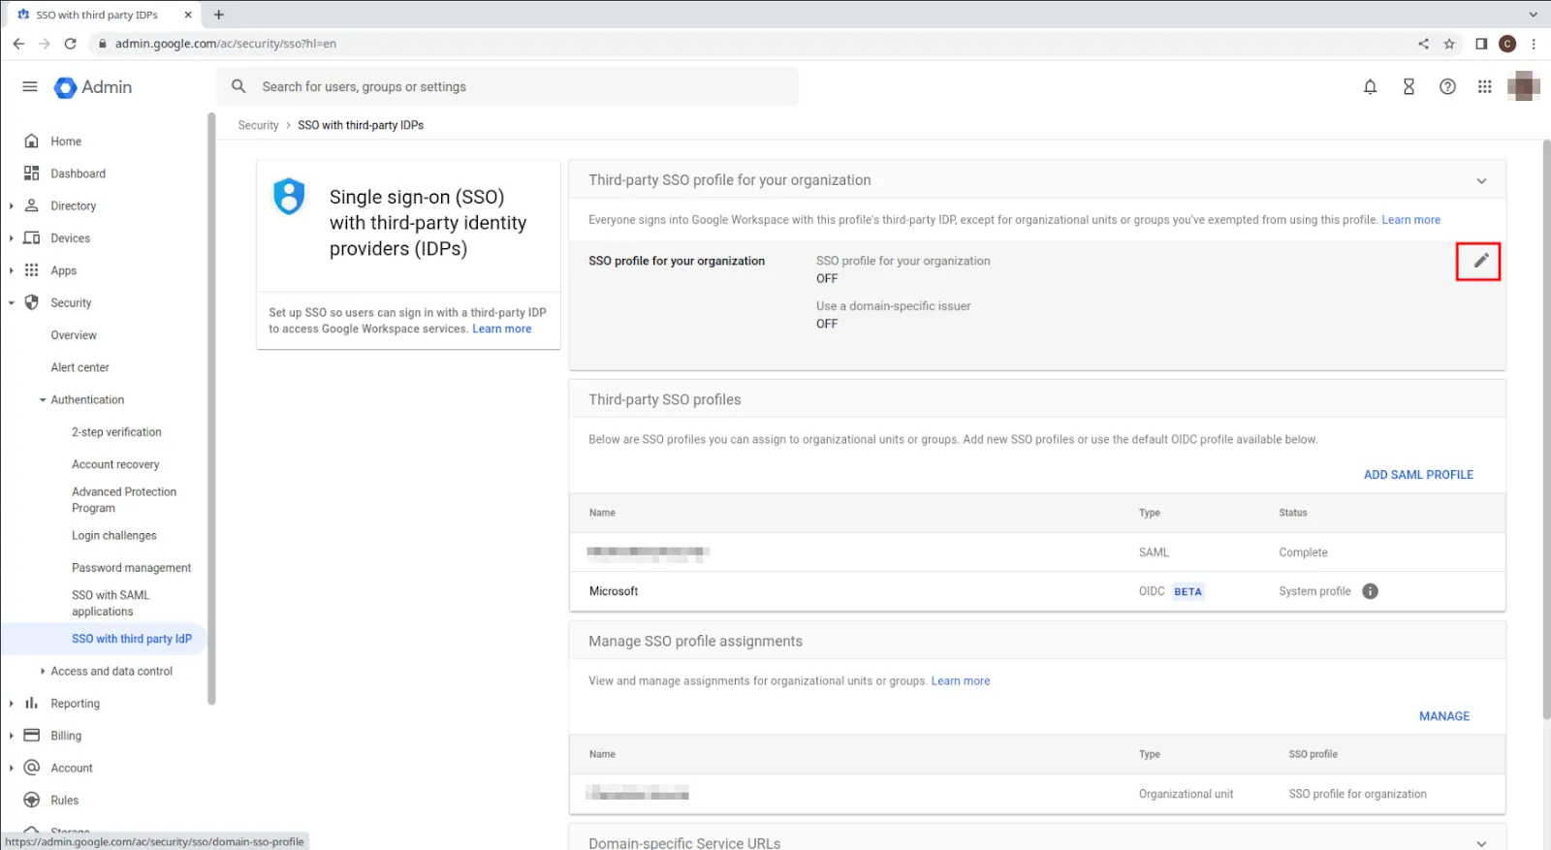Collapse the Third-party SSO profile for organization section
Viewport: 1551px width, 850px height.
[x=1481, y=181]
